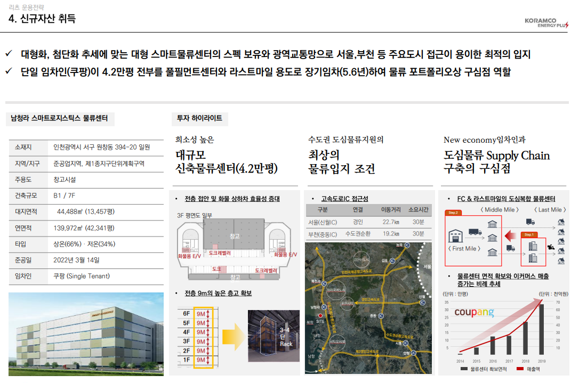Select the 44,488㎡ (13,457평) cell
The image size is (579, 383).
86,212
